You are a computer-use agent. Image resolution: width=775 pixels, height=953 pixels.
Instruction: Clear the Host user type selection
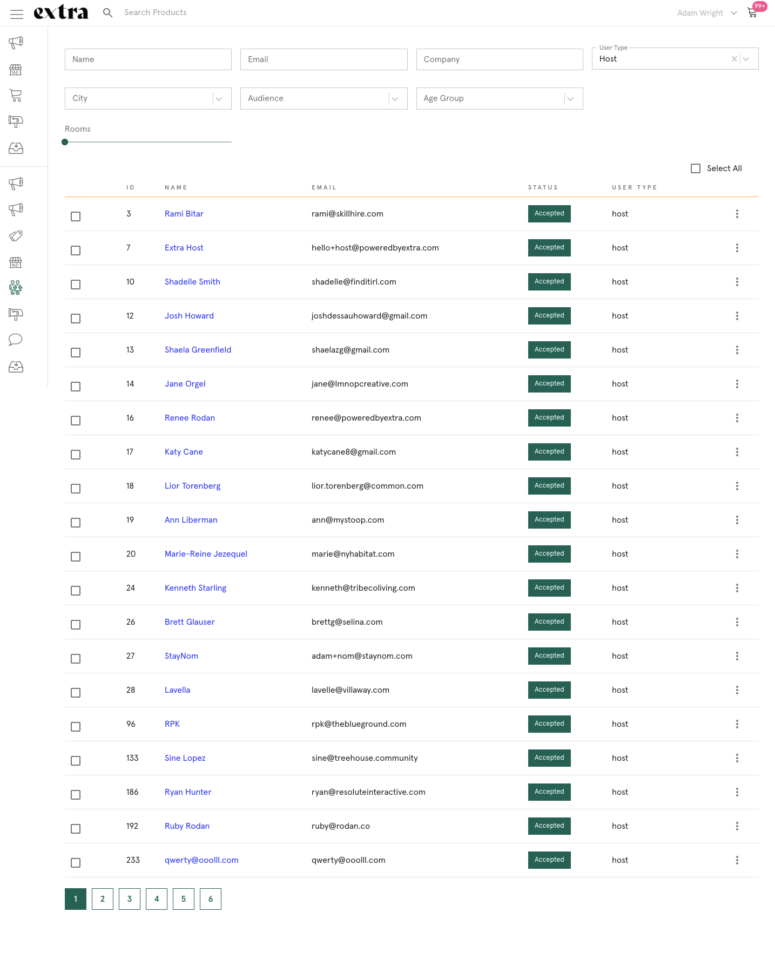coord(734,59)
